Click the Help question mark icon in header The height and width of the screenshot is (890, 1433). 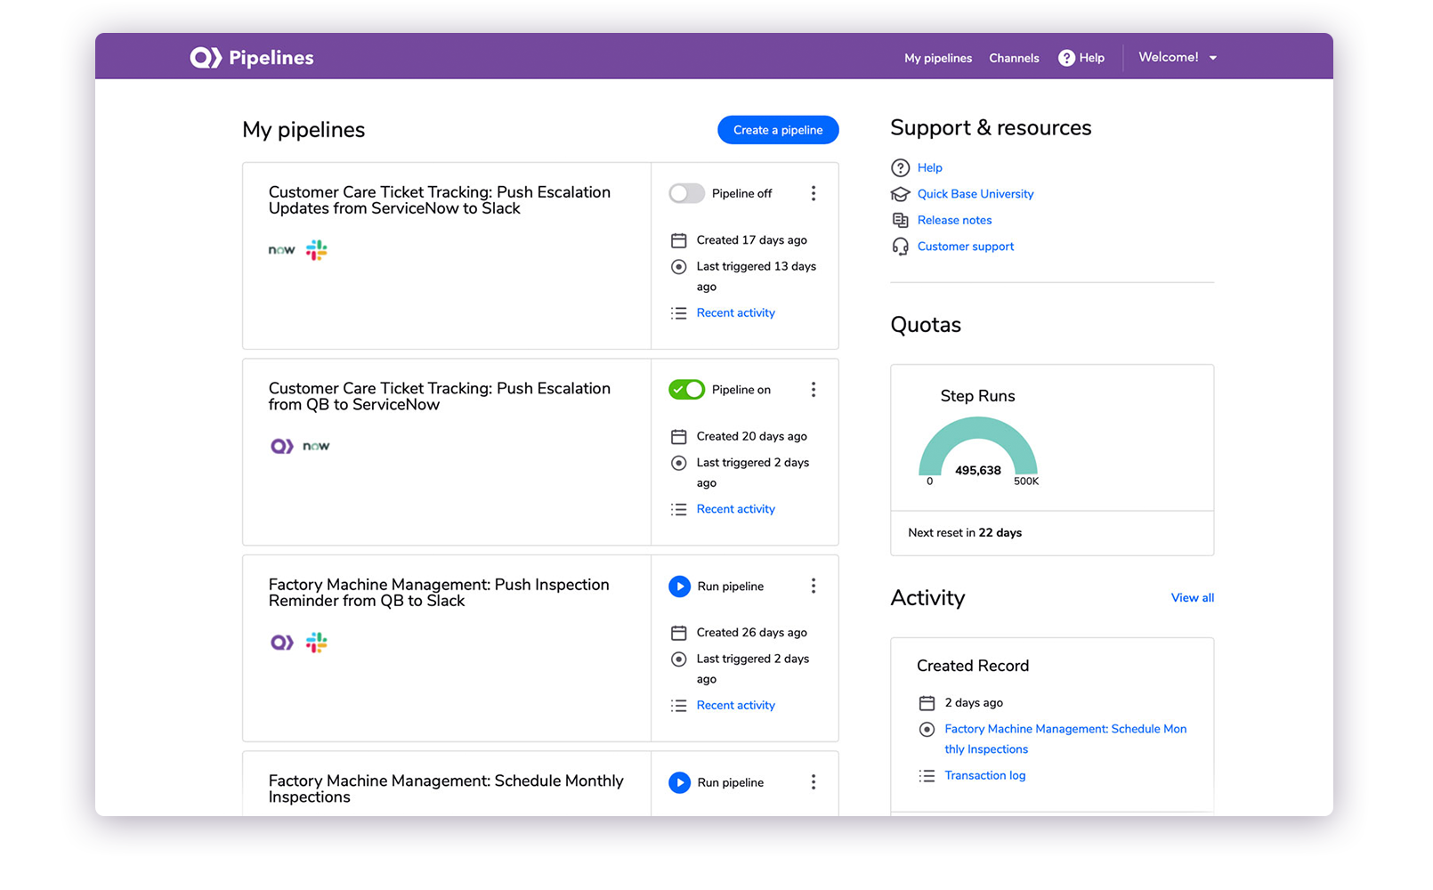coord(1066,58)
